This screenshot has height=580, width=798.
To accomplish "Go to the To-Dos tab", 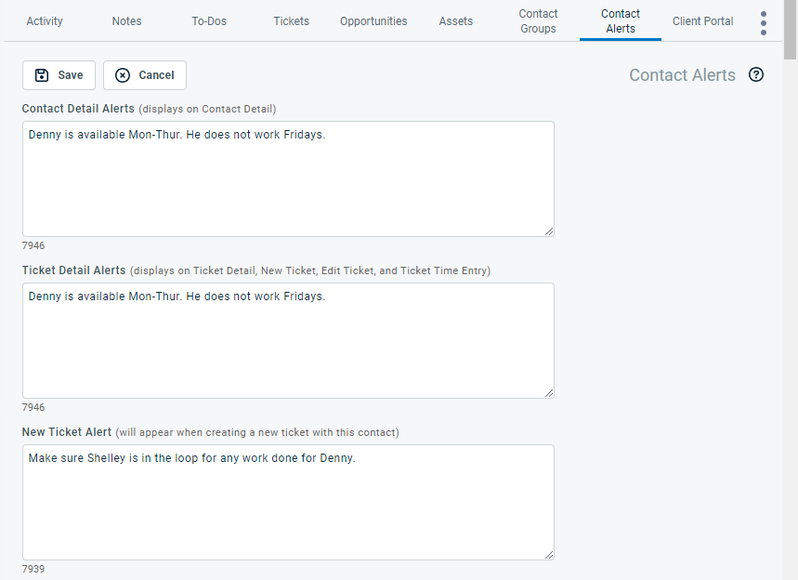I will point(209,21).
